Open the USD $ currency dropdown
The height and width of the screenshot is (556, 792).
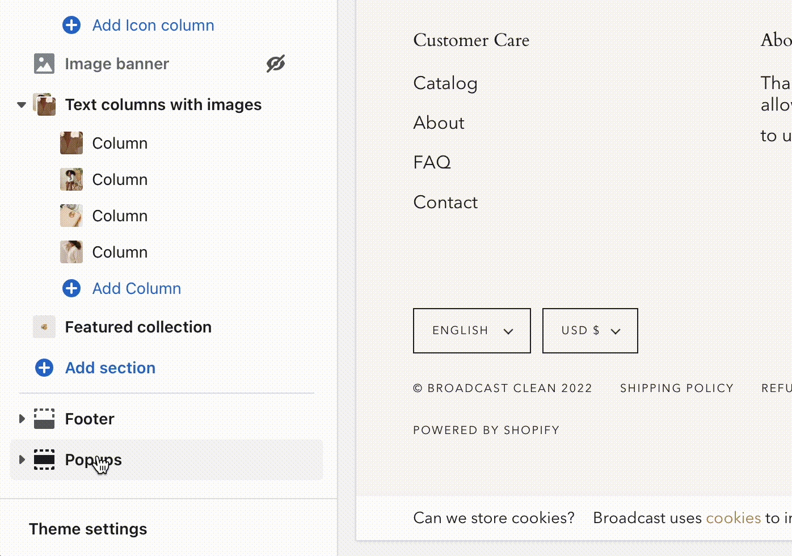(x=590, y=331)
